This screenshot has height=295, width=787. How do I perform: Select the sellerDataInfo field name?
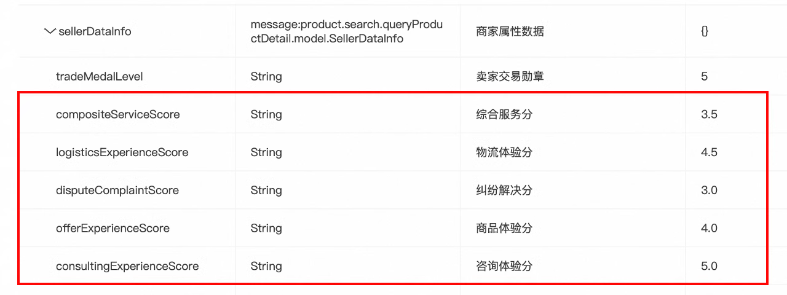pyautogui.click(x=94, y=31)
